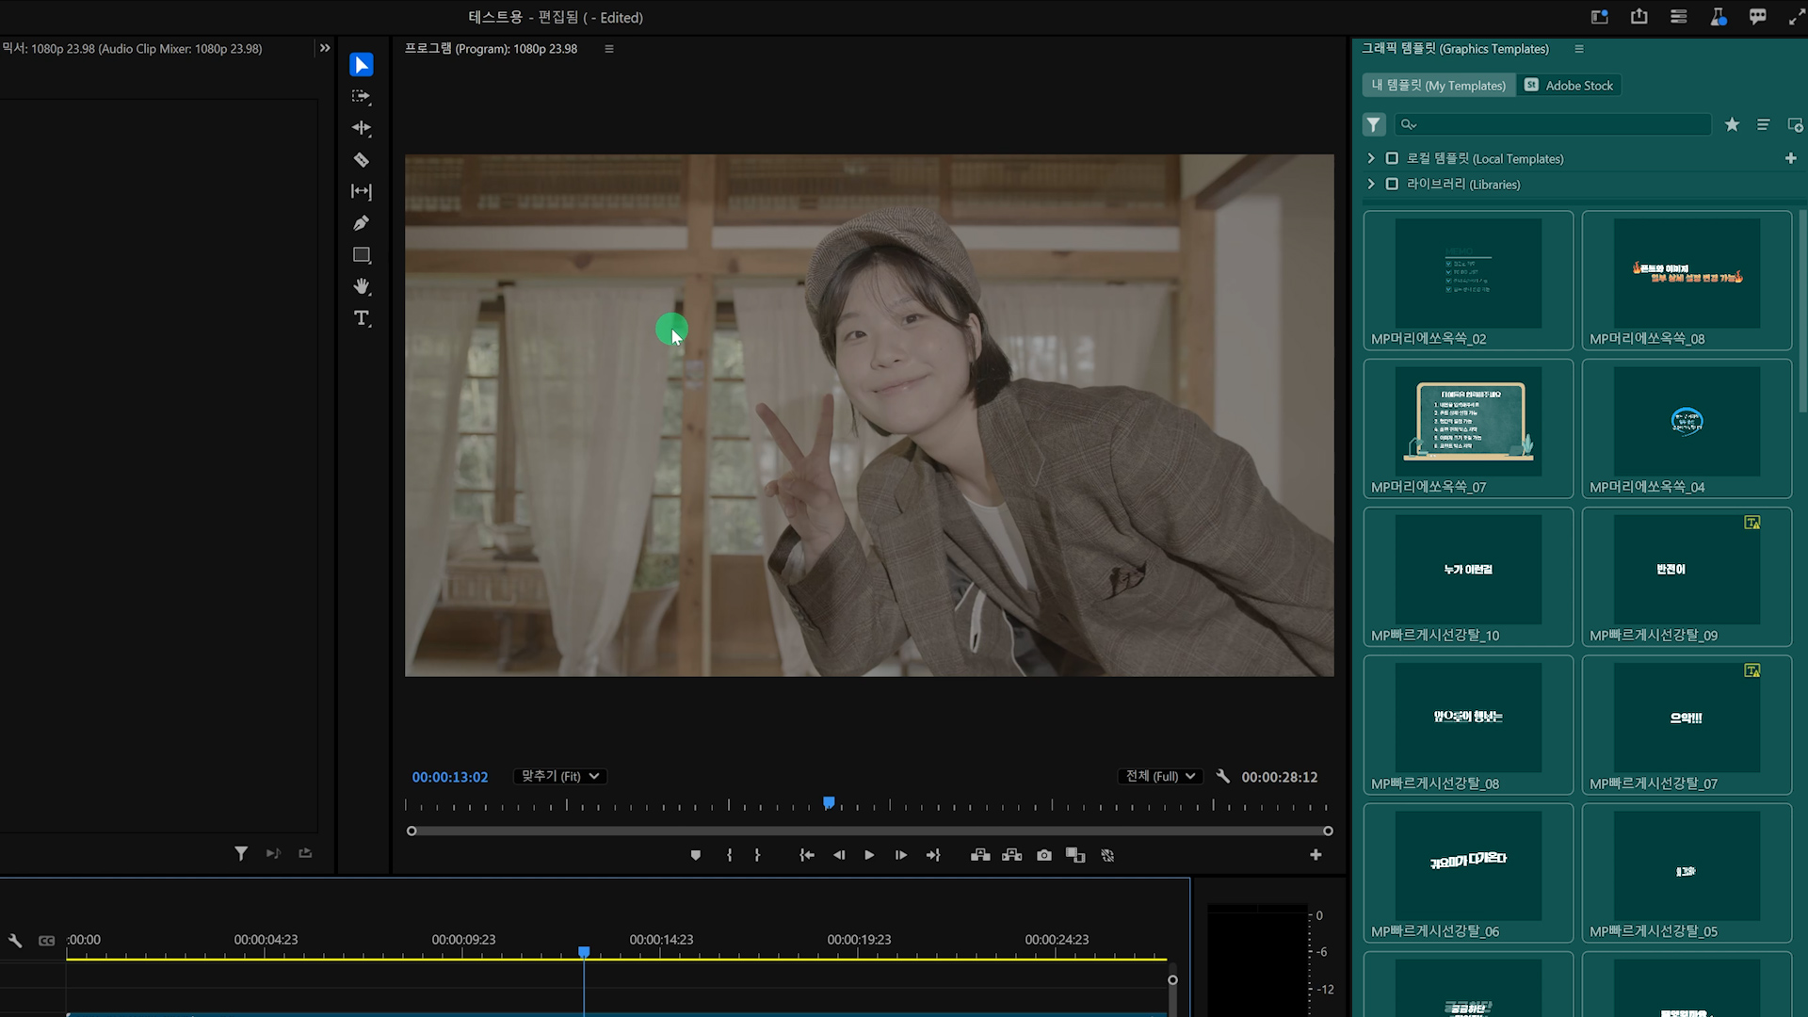This screenshot has width=1808, height=1017.
Task: Open the comparison view button
Action: click(1075, 855)
